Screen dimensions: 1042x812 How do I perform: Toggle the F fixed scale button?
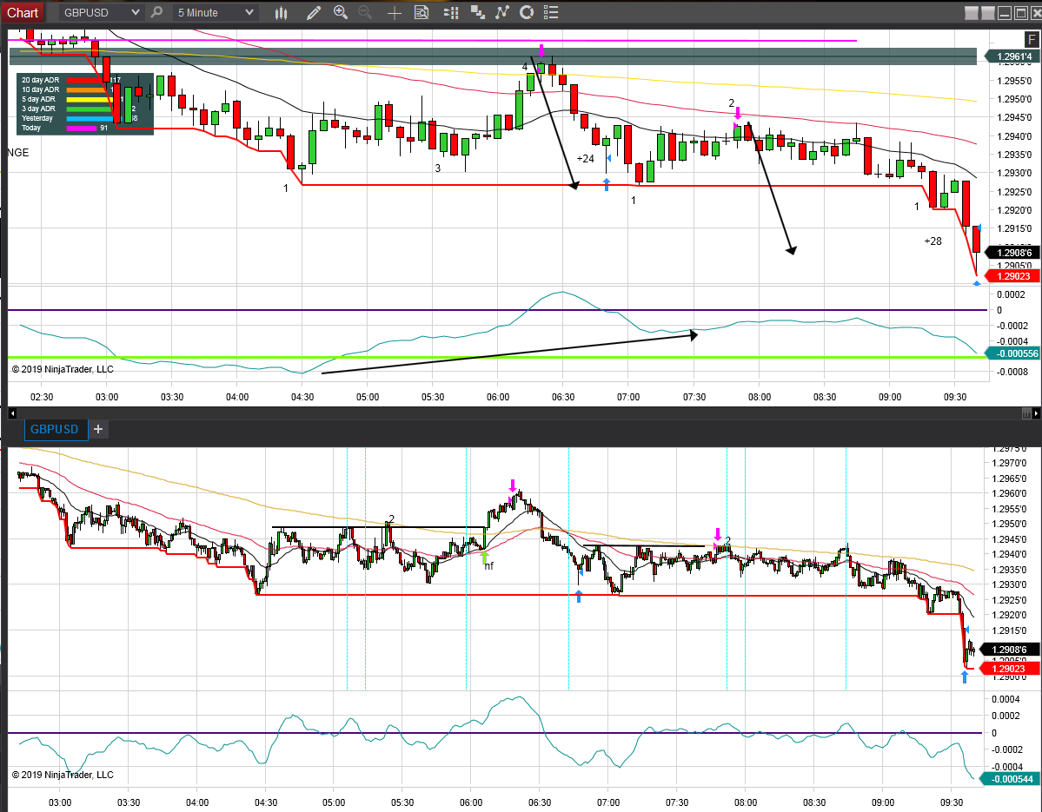1032,39
